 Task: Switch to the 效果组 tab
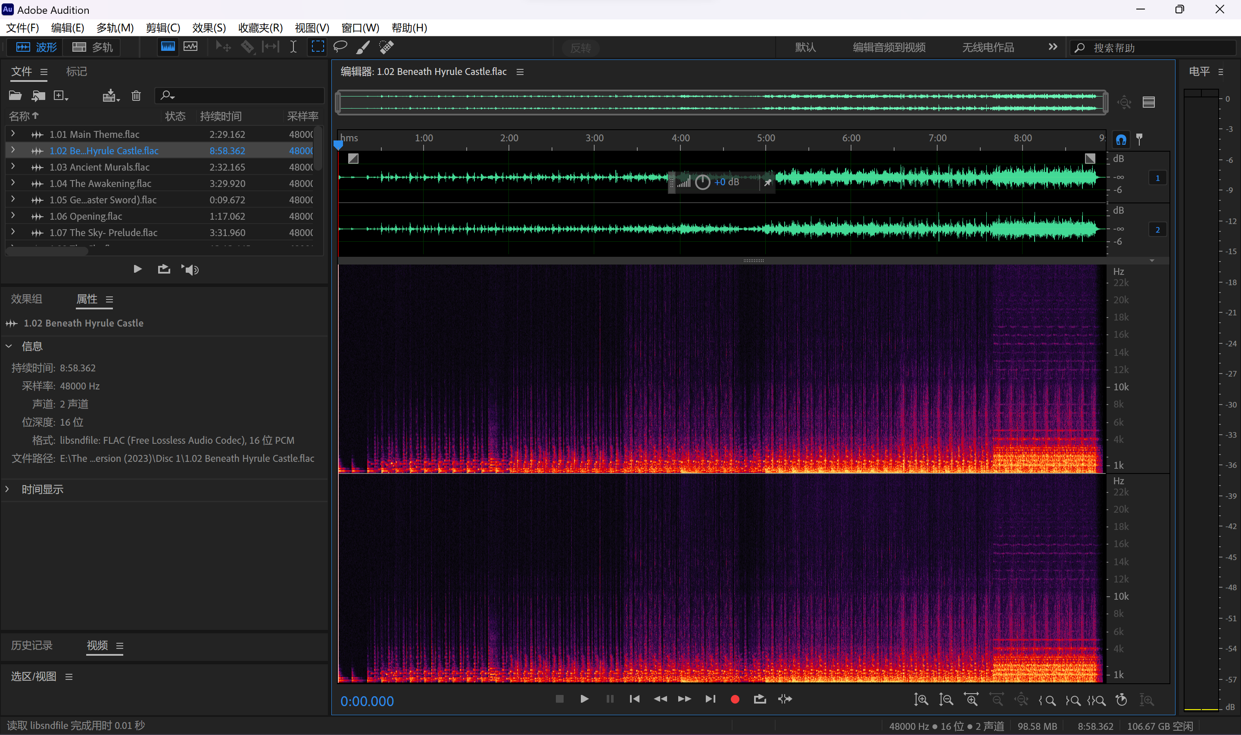click(27, 299)
